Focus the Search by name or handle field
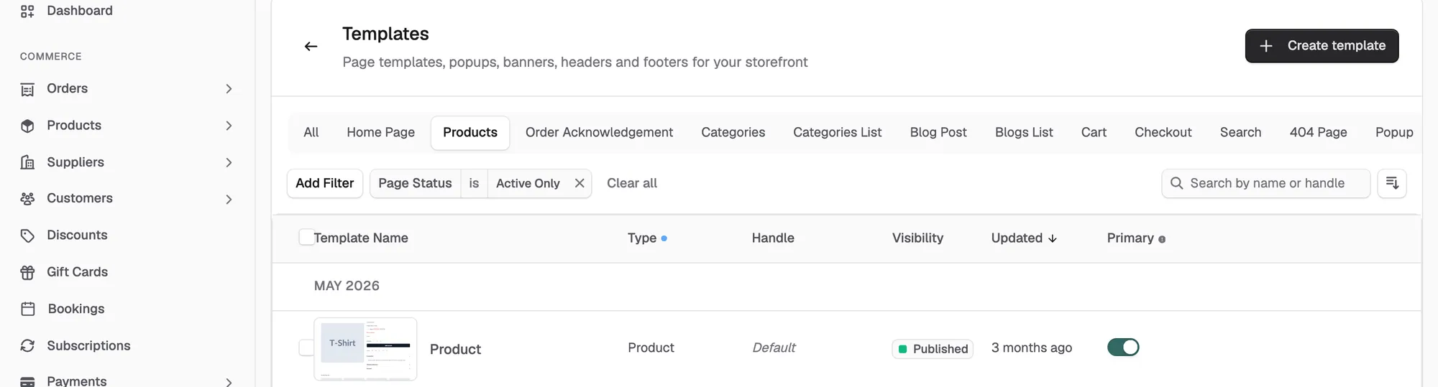Screen dimensions: 1438x387 pos(1266,183)
